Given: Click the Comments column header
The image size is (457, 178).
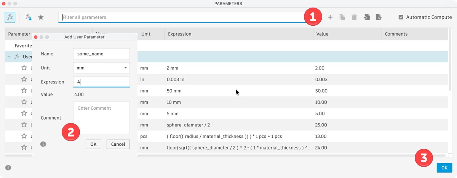Looking at the screenshot, I should 415,34.
